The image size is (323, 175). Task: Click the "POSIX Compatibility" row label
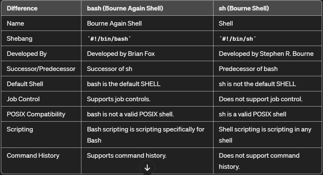[x=36, y=114]
